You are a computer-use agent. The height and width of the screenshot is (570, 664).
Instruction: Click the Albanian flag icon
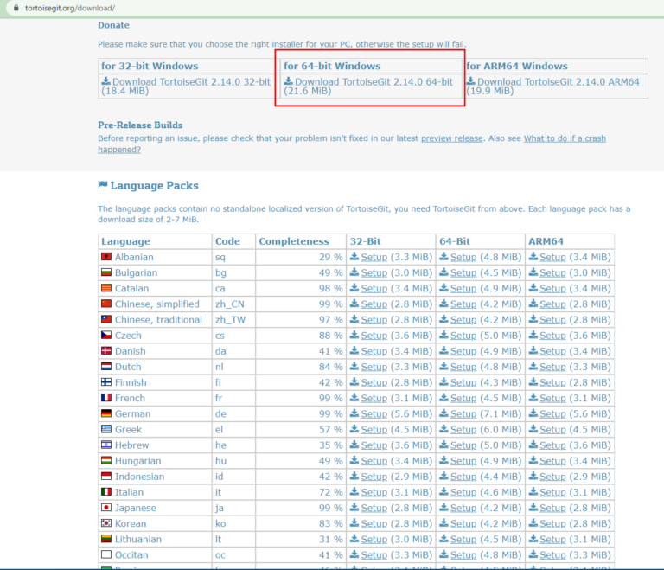coord(106,257)
